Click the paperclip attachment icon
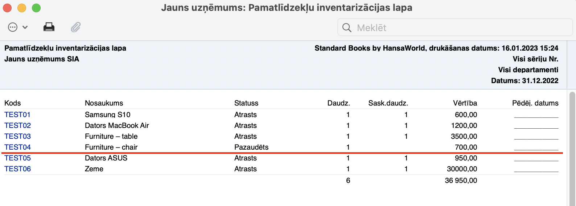576x206 pixels. pos(75,27)
